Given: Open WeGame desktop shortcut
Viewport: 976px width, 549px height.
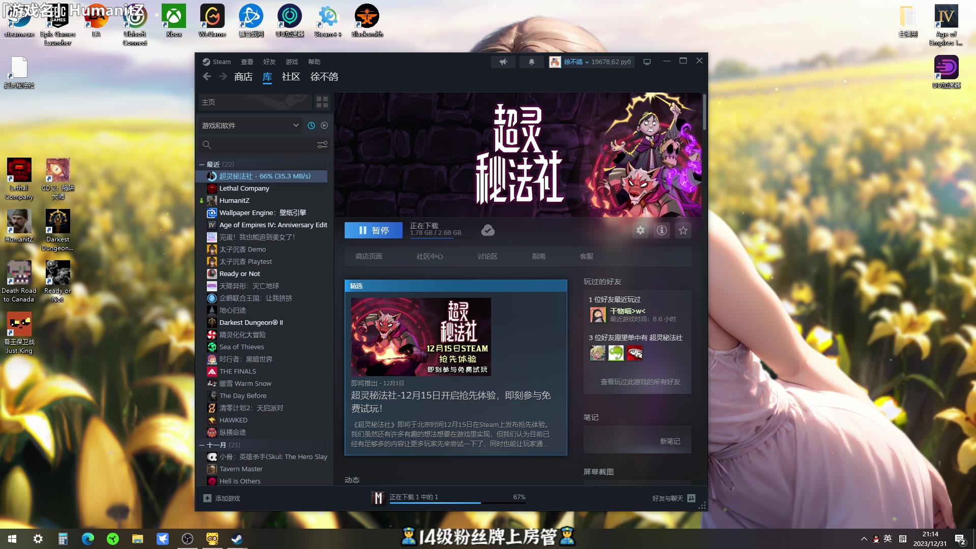Looking at the screenshot, I should tap(212, 20).
